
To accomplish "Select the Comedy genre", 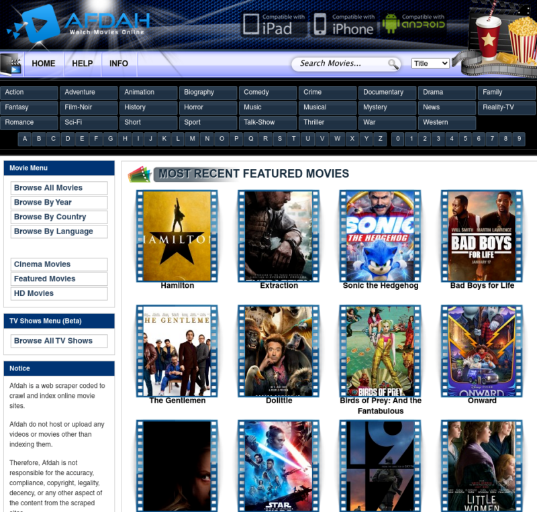I will pyautogui.click(x=268, y=93).
